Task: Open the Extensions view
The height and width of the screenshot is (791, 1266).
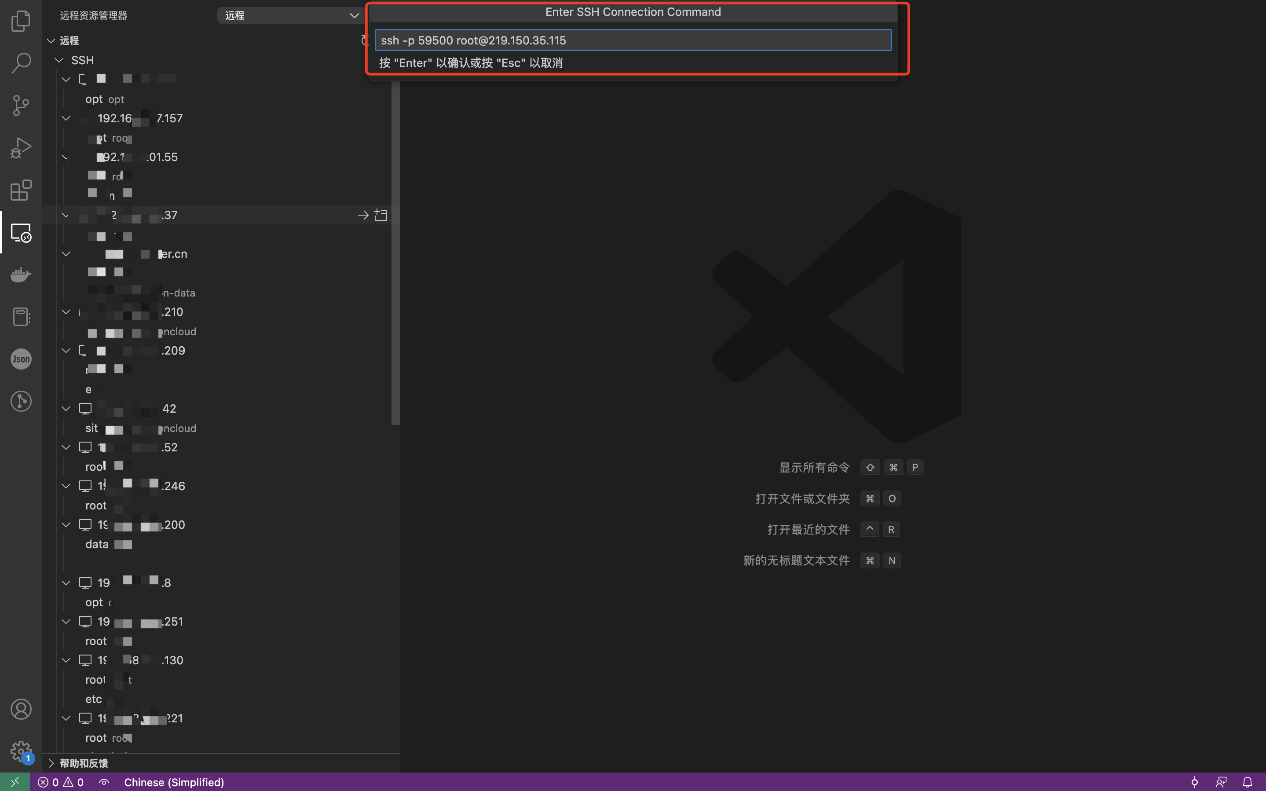Action: coord(21,190)
